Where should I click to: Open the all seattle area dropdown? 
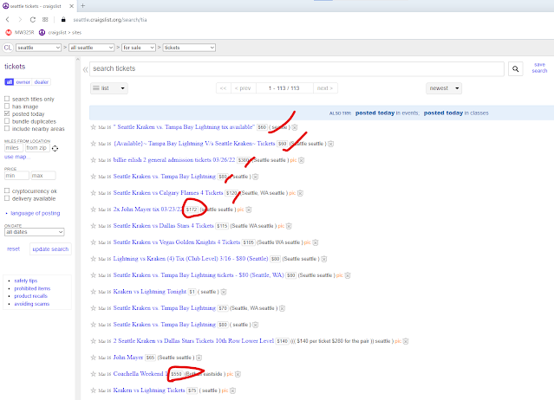92,48
